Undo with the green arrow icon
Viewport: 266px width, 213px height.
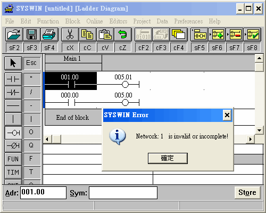[123, 35]
